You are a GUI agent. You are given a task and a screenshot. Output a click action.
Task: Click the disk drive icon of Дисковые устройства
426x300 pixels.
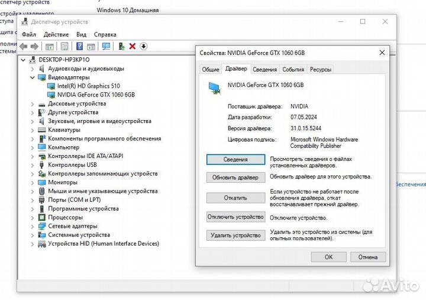tap(42, 104)
